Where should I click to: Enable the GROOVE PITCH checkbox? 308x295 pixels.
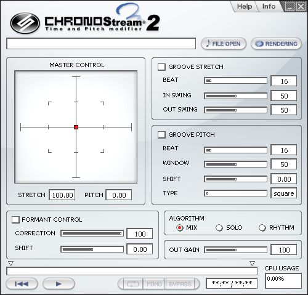[161, 135]
